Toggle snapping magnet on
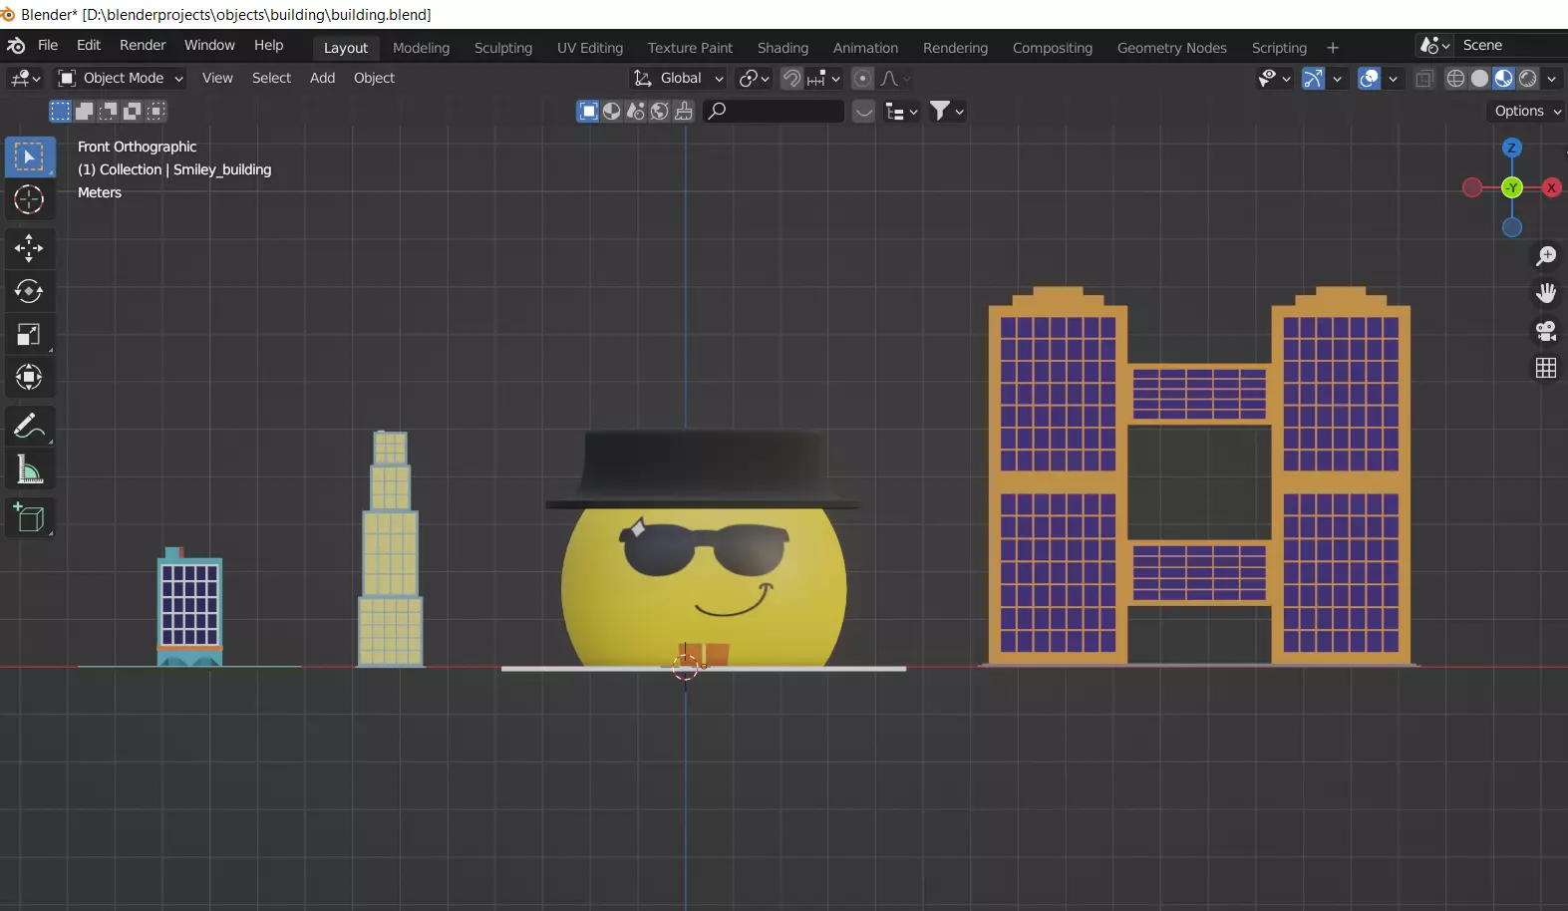 point(791,79)
